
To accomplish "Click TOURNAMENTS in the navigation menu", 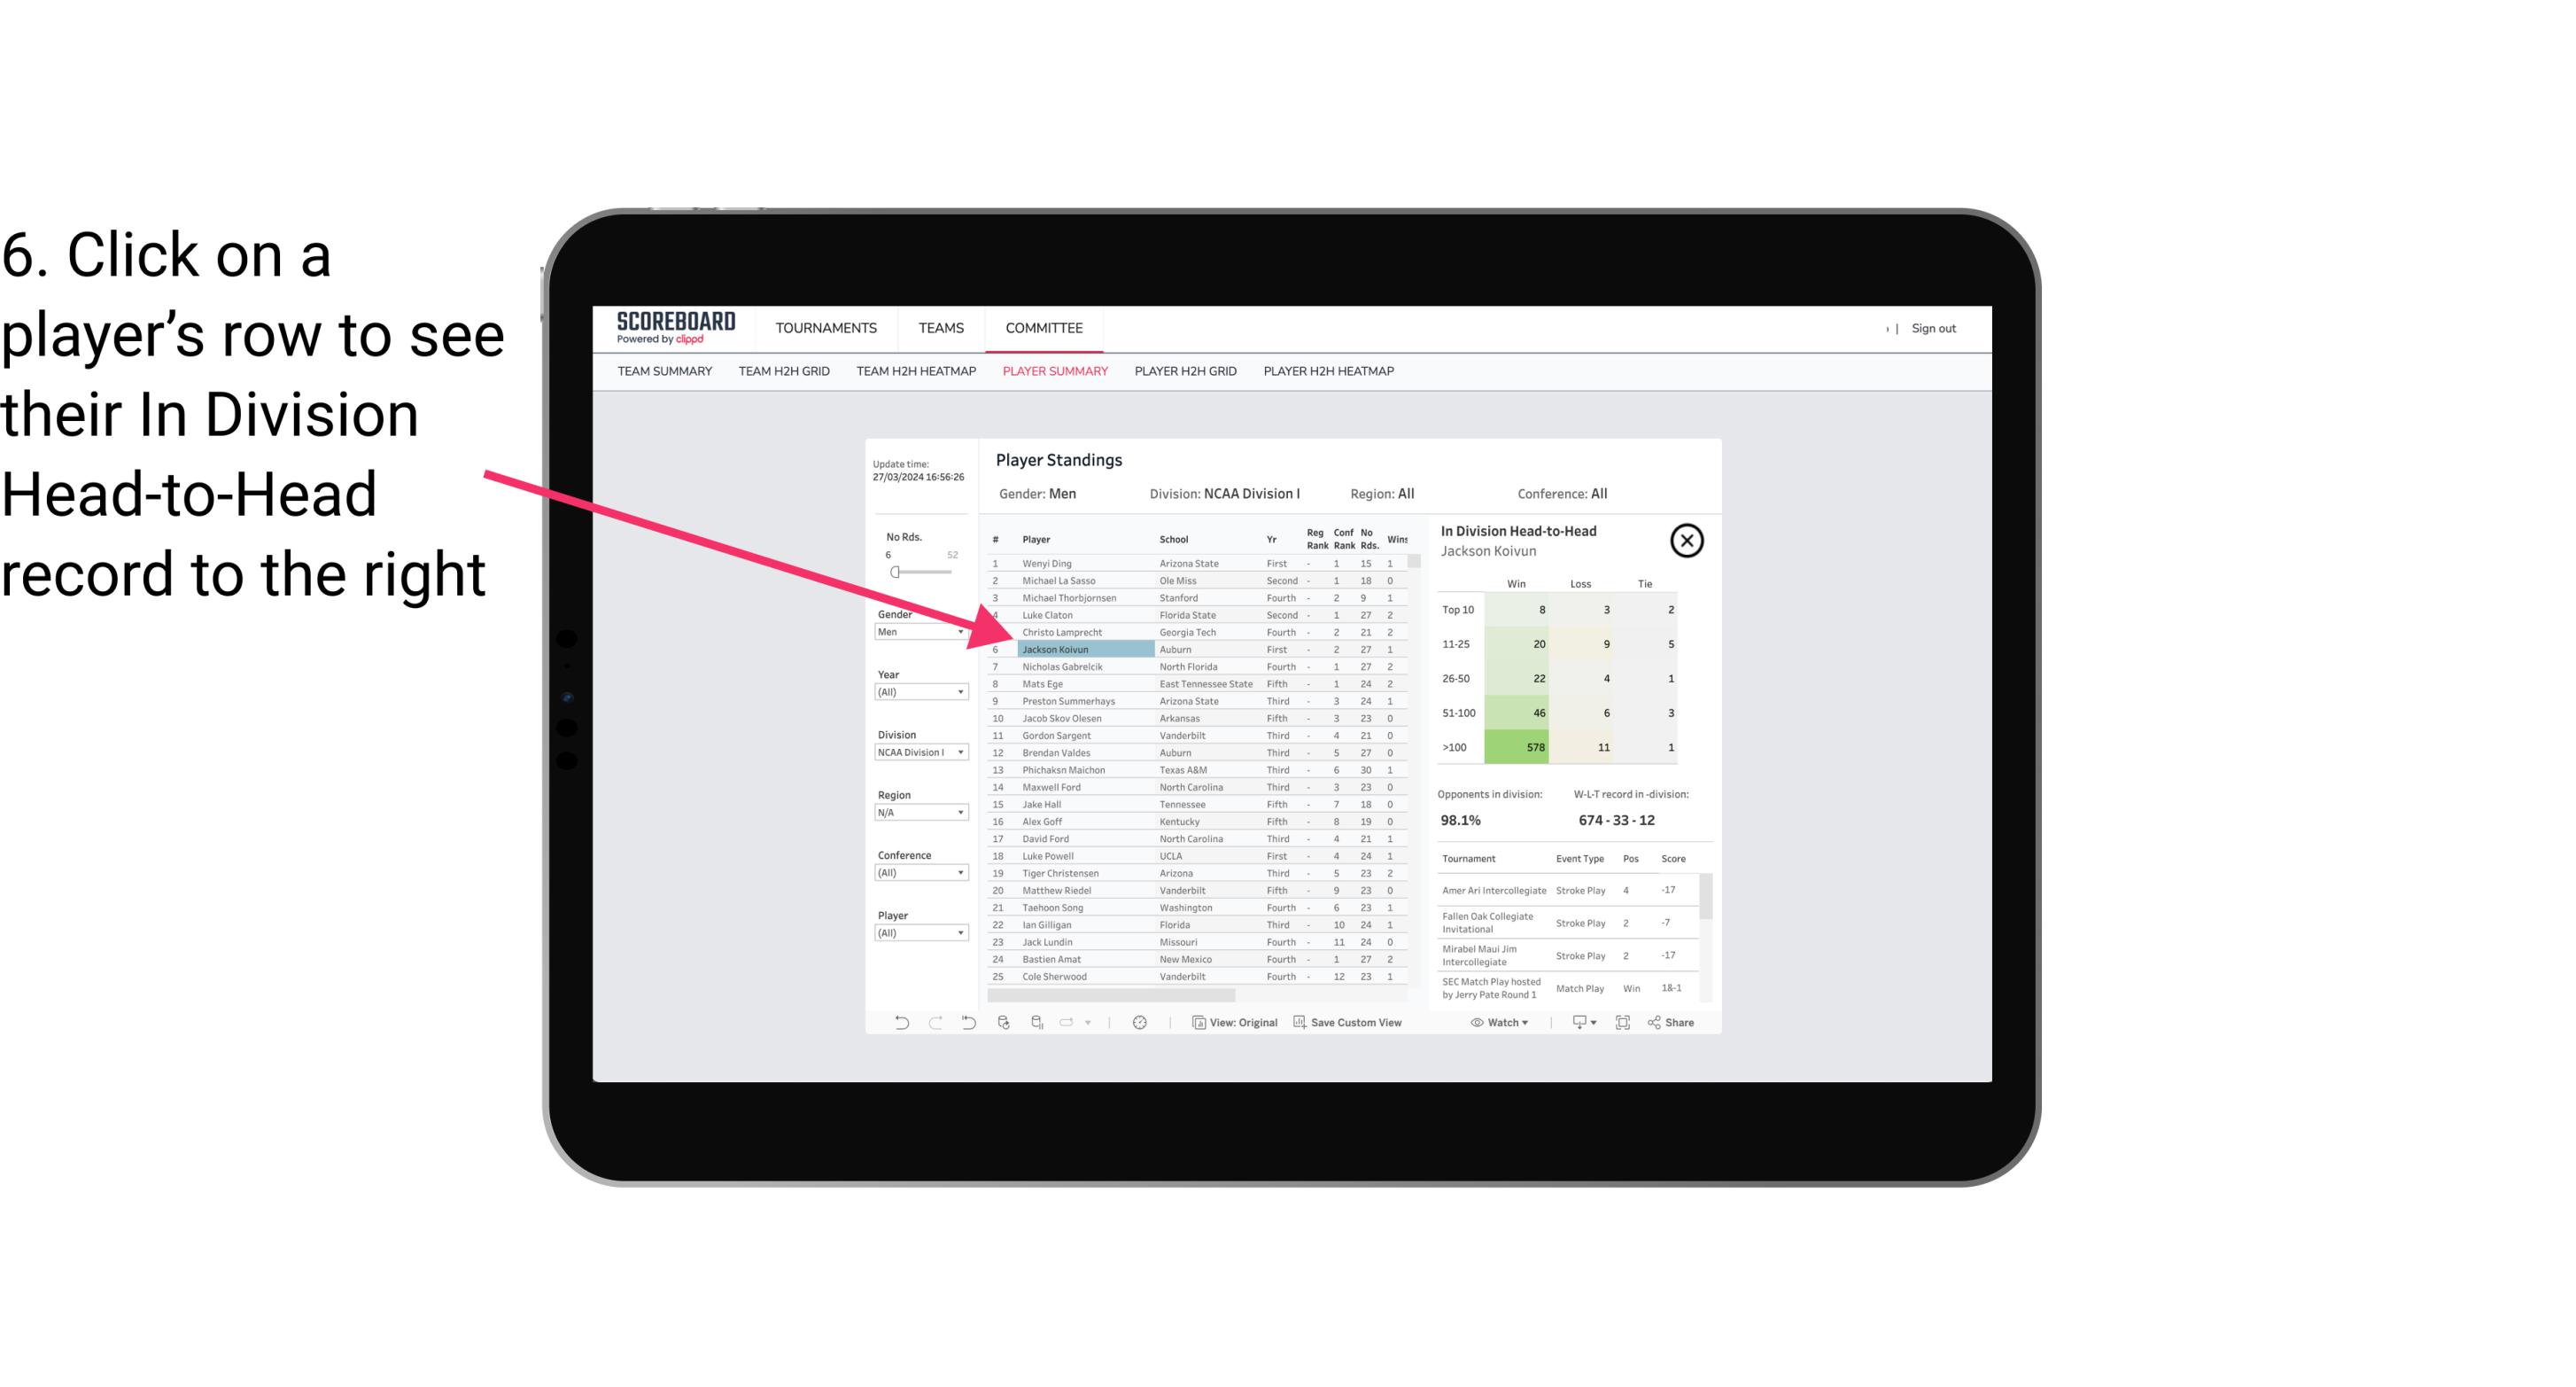I will click(825, 328).
